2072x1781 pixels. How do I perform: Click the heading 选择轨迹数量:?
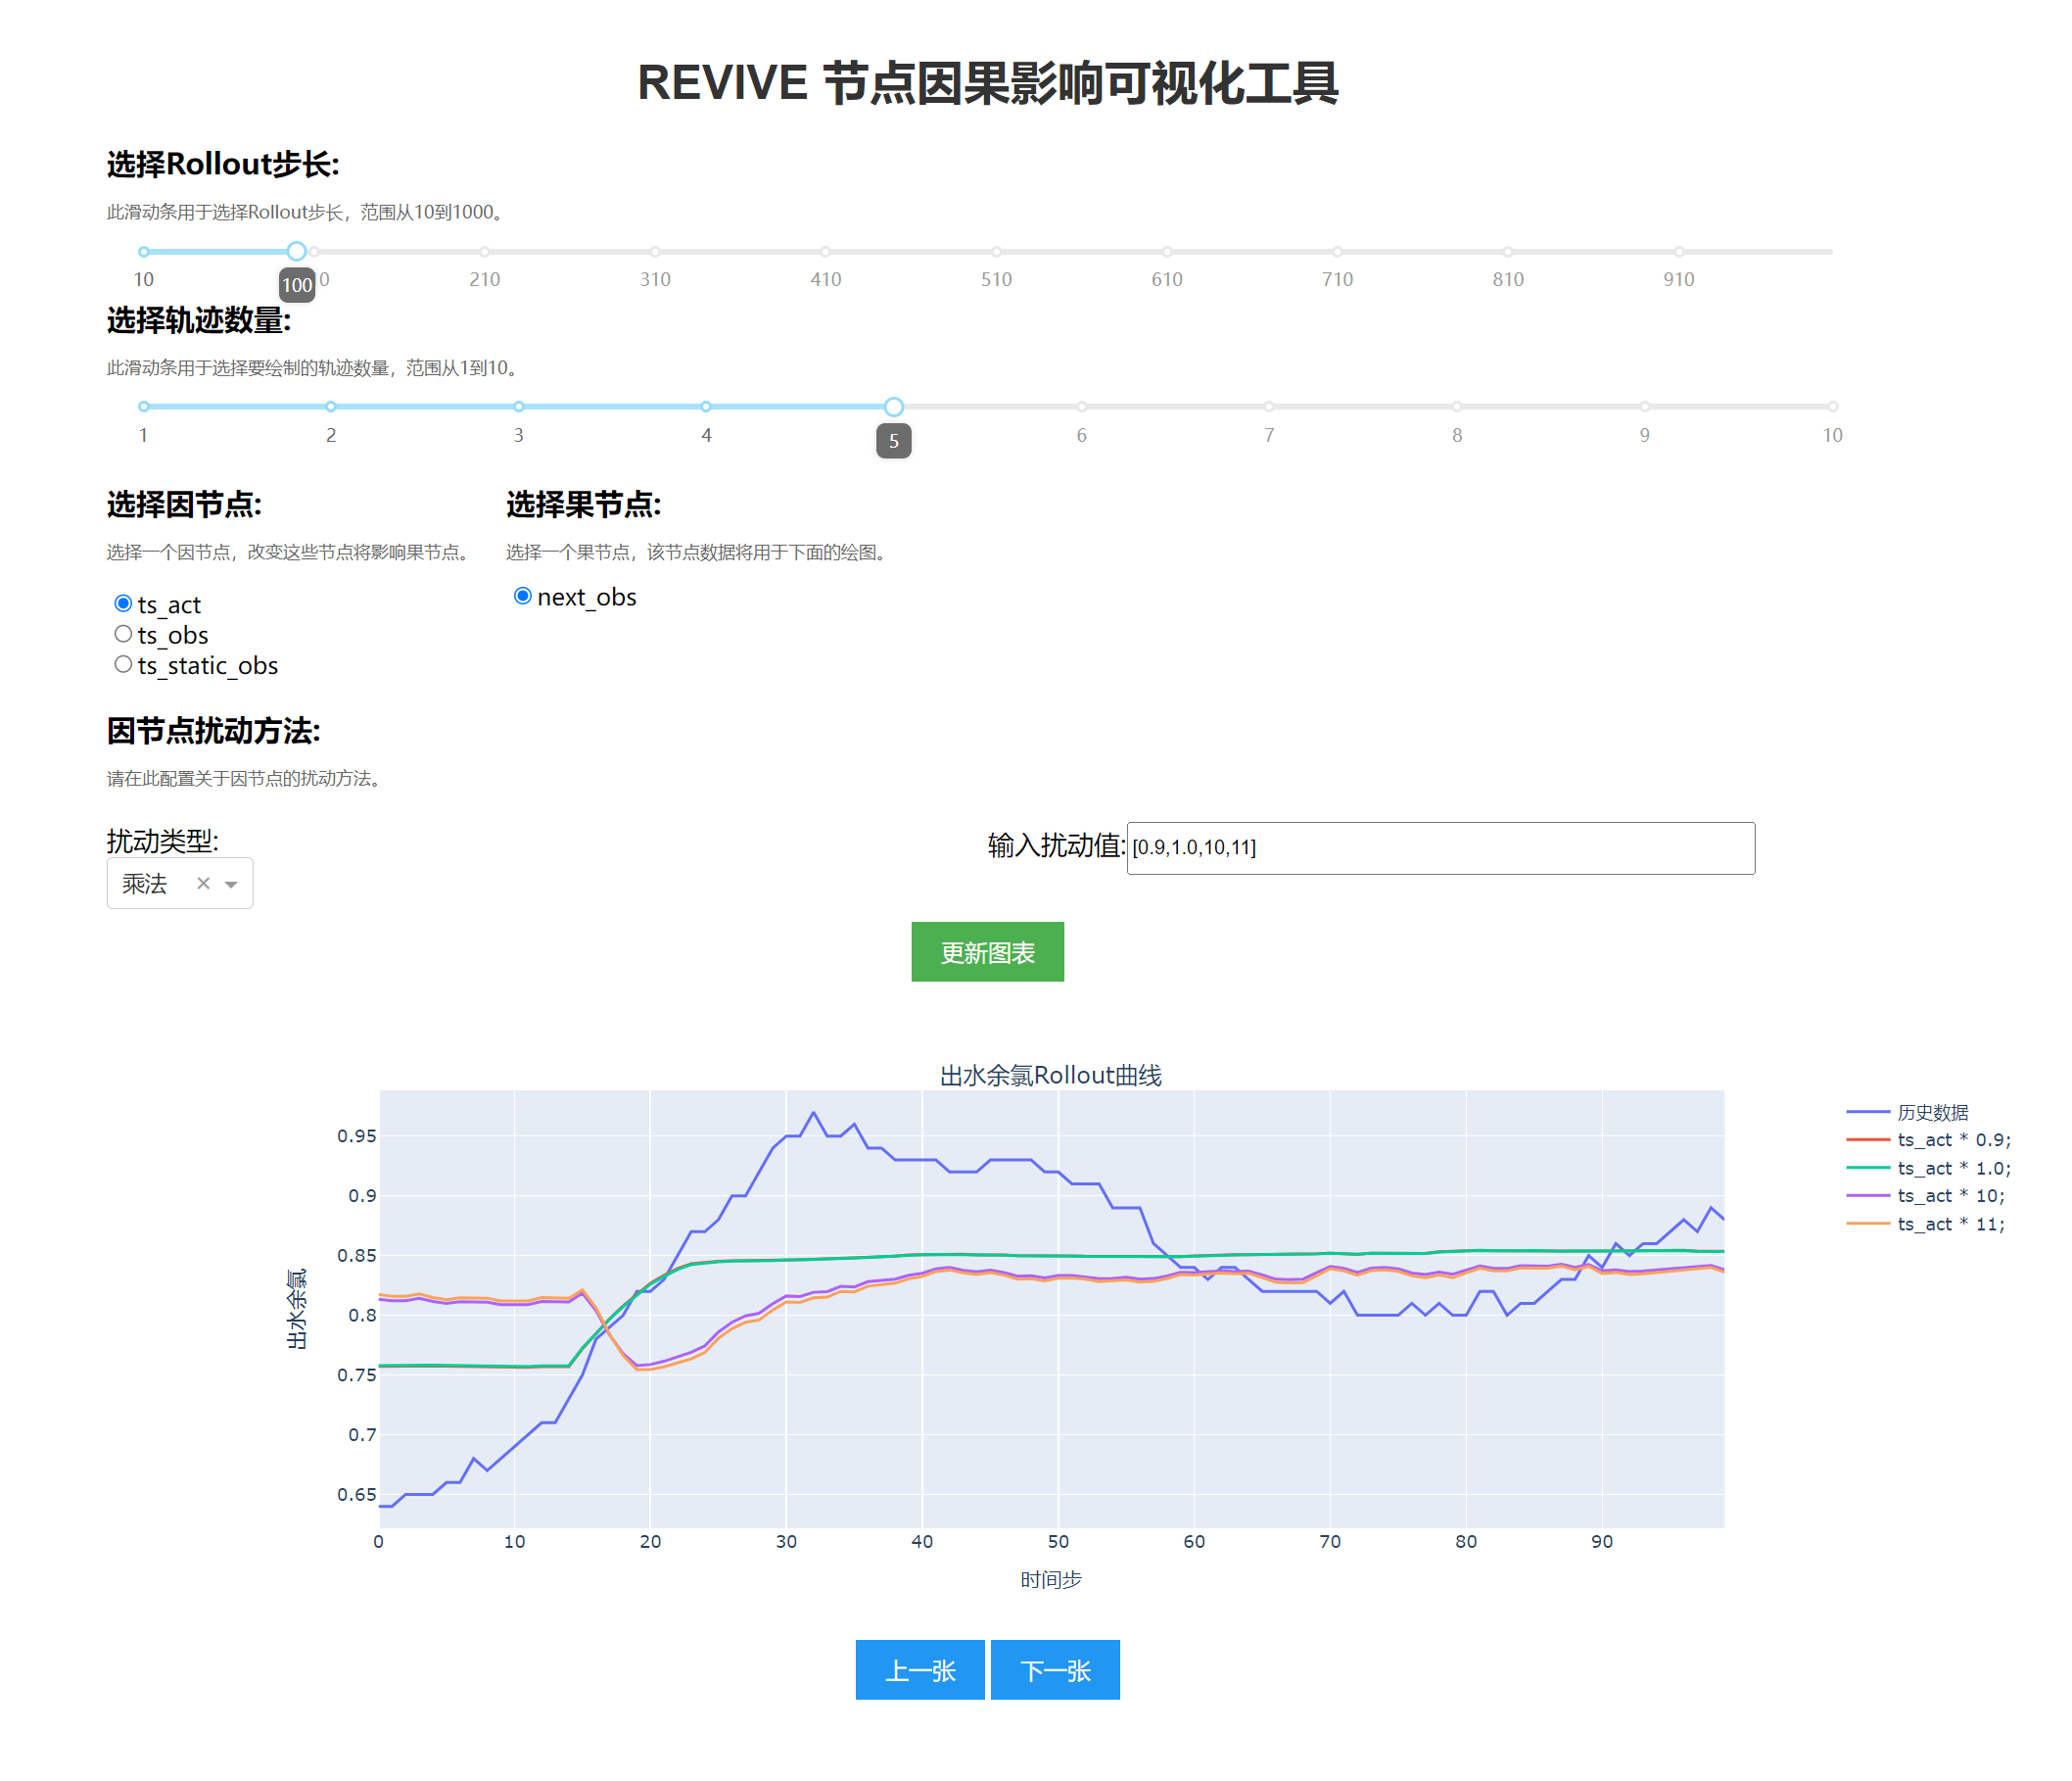(x=199, y=320)
